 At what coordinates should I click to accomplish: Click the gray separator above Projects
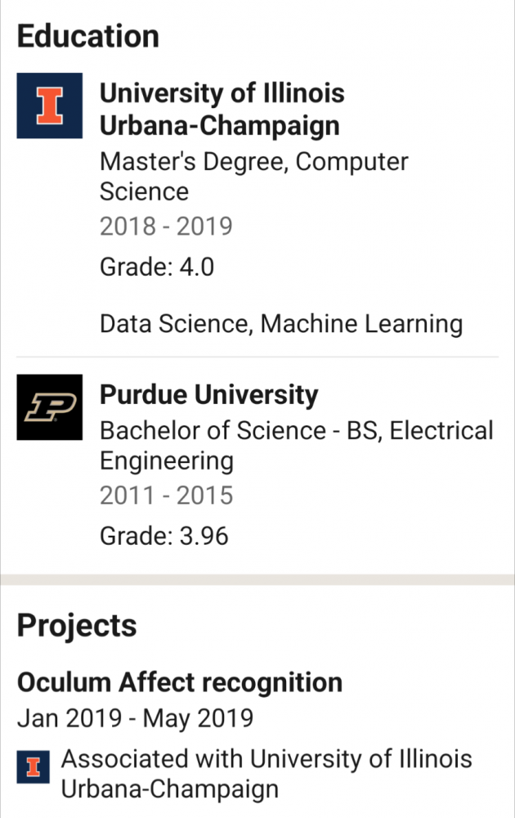click(x=257, y=580)
